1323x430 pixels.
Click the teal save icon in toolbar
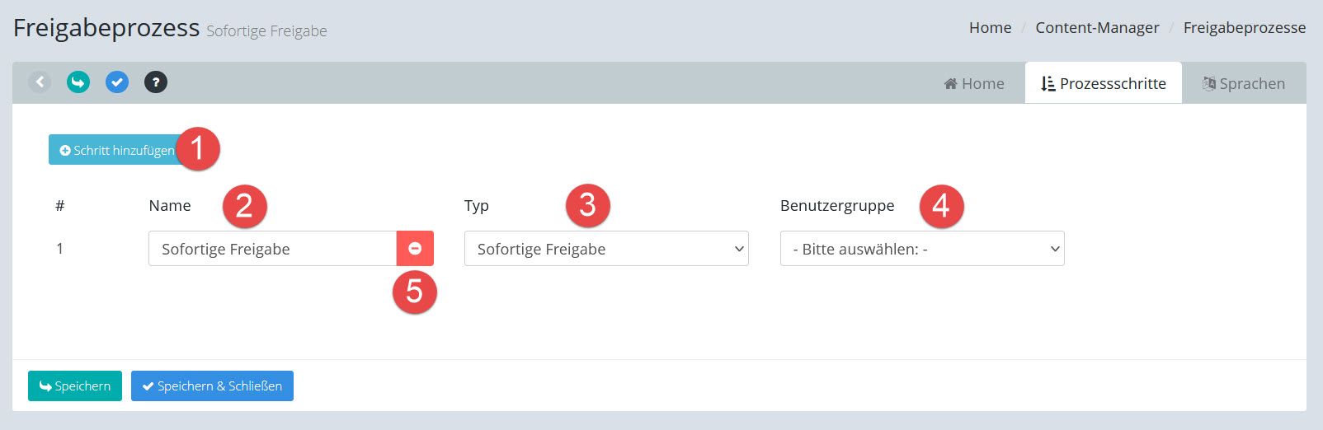pyautogui.click(x=78, y=82)
